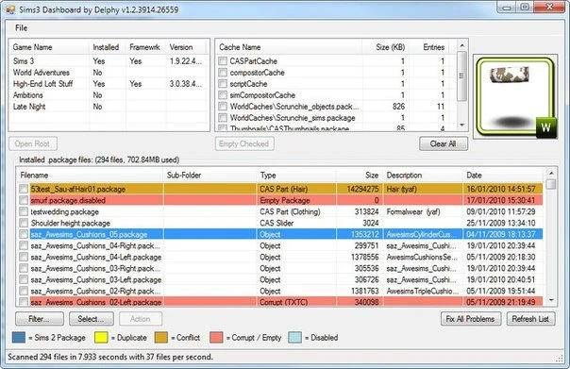This screenshot has height=369, width=570.
Task: Click the cushion object preview thumbnail
Action: coord(515,96)
